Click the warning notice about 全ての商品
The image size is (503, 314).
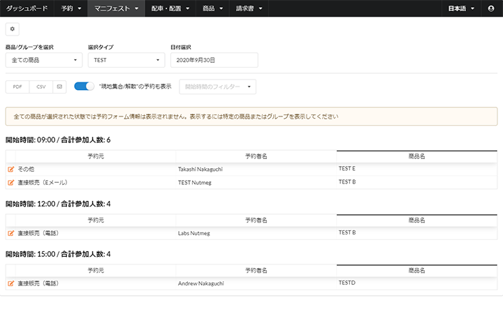click(x=251, y=117)
